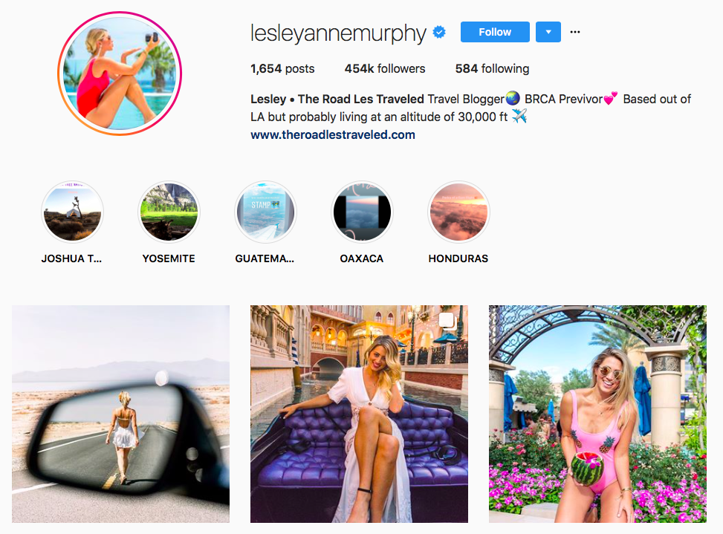Select the YOSEMITE highlight label

(x=169, y=258)
